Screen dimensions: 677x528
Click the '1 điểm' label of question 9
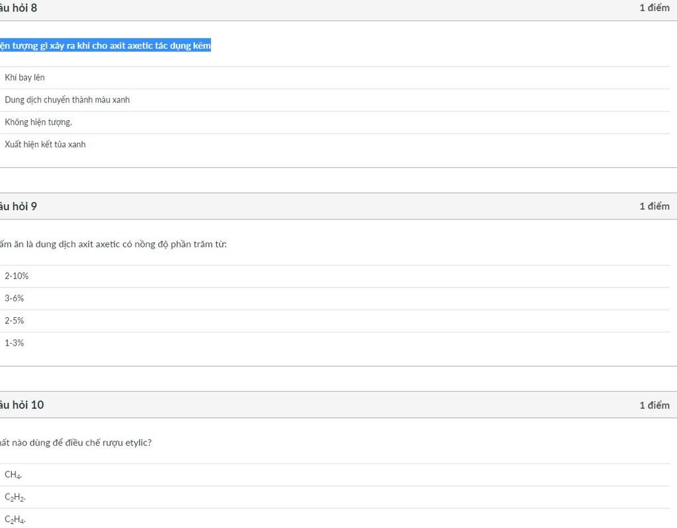click(x=654, y=206)
